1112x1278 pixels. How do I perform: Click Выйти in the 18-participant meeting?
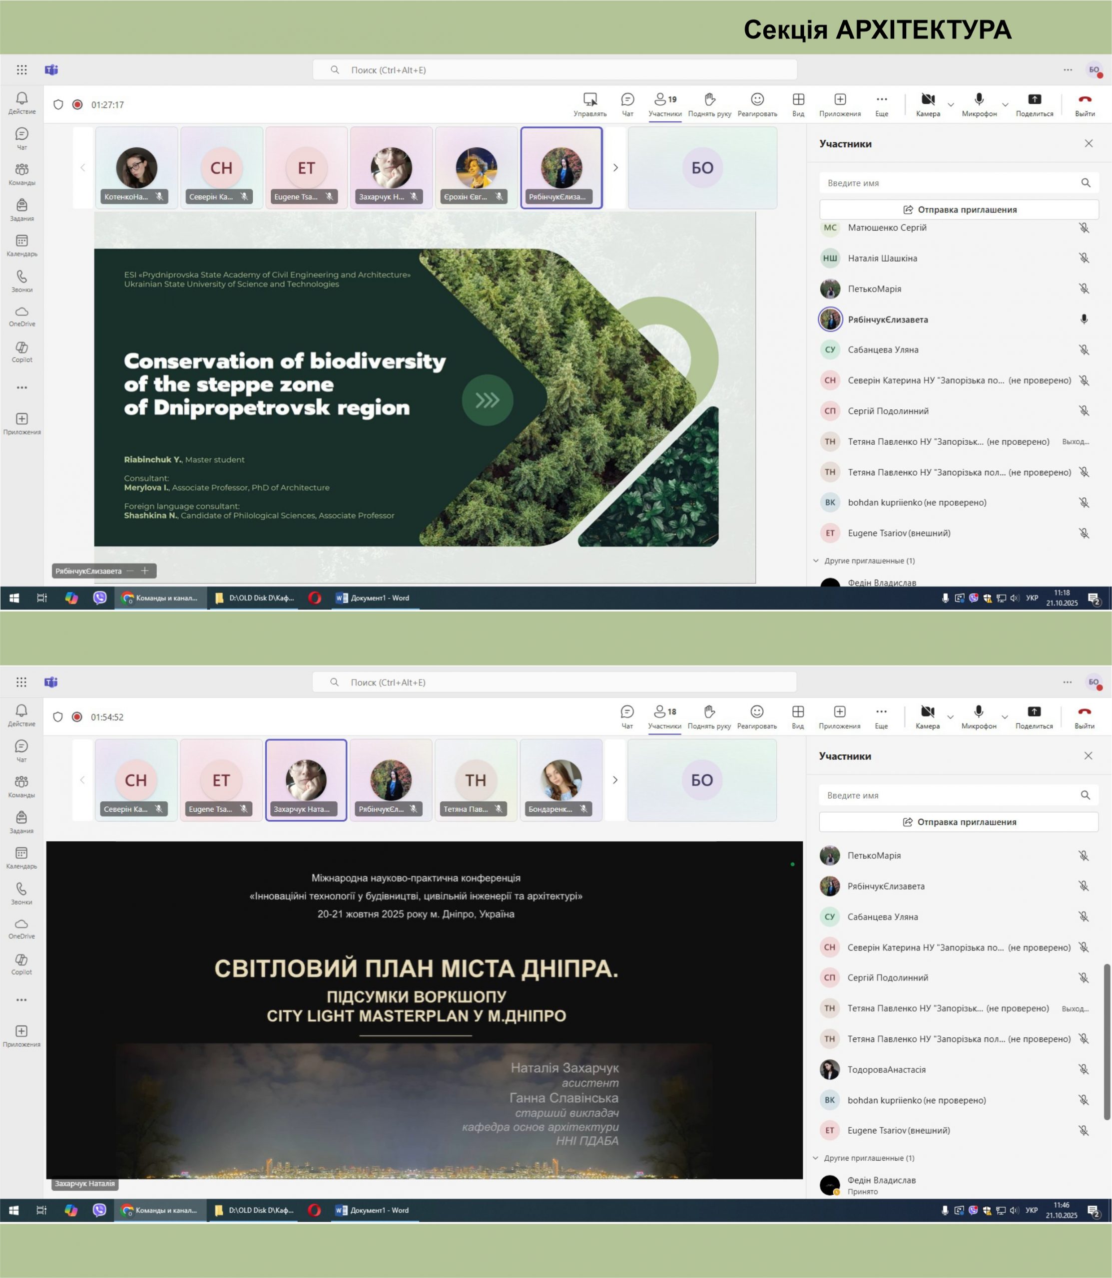[1084, 717]
